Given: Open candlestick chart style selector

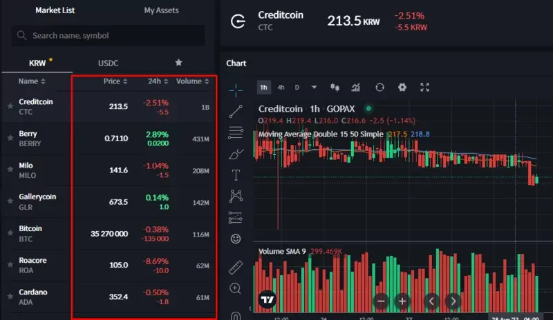Looking at the screenshot, I should click(x=335, y=88).
